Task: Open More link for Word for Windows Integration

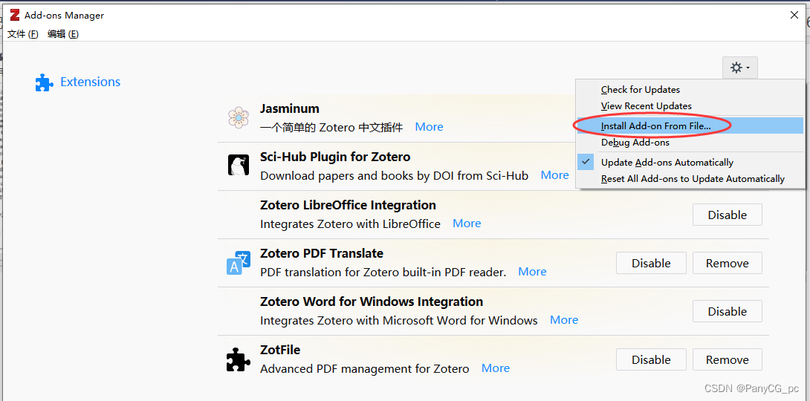Action: click(563, 320)
